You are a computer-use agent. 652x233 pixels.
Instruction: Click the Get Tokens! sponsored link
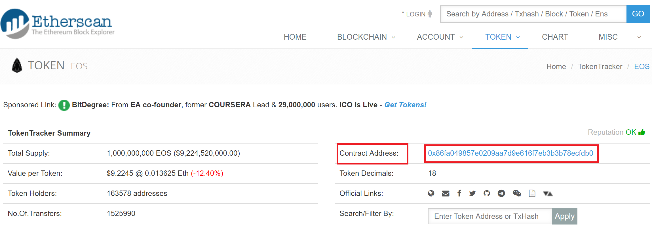click(405, 105)
